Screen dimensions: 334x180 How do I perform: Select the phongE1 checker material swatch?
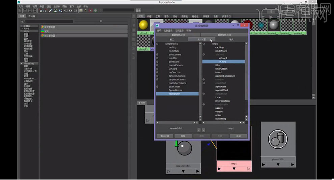point(143,41)
